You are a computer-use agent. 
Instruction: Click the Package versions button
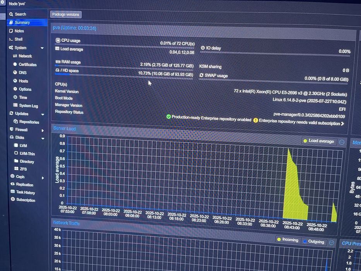click(x=66, y=15)
